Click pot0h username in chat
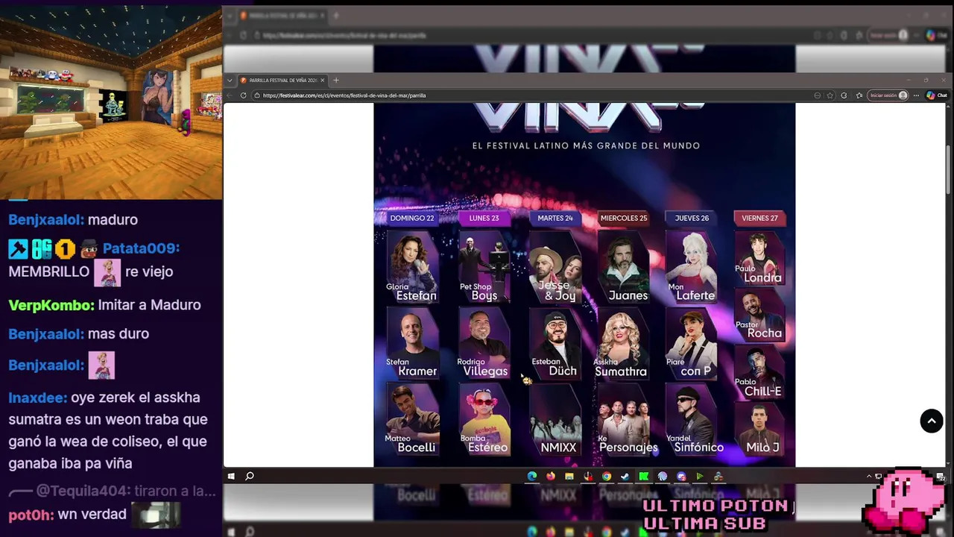Image resolution: width=954 pixels, height=537 pixels. click(x=31, y=514)
